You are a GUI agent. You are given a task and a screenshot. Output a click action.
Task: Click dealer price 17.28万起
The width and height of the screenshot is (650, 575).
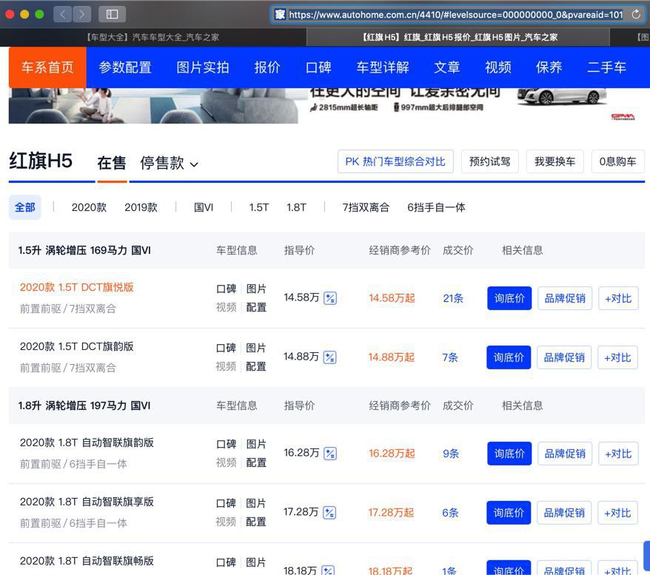tap(391, 513)
